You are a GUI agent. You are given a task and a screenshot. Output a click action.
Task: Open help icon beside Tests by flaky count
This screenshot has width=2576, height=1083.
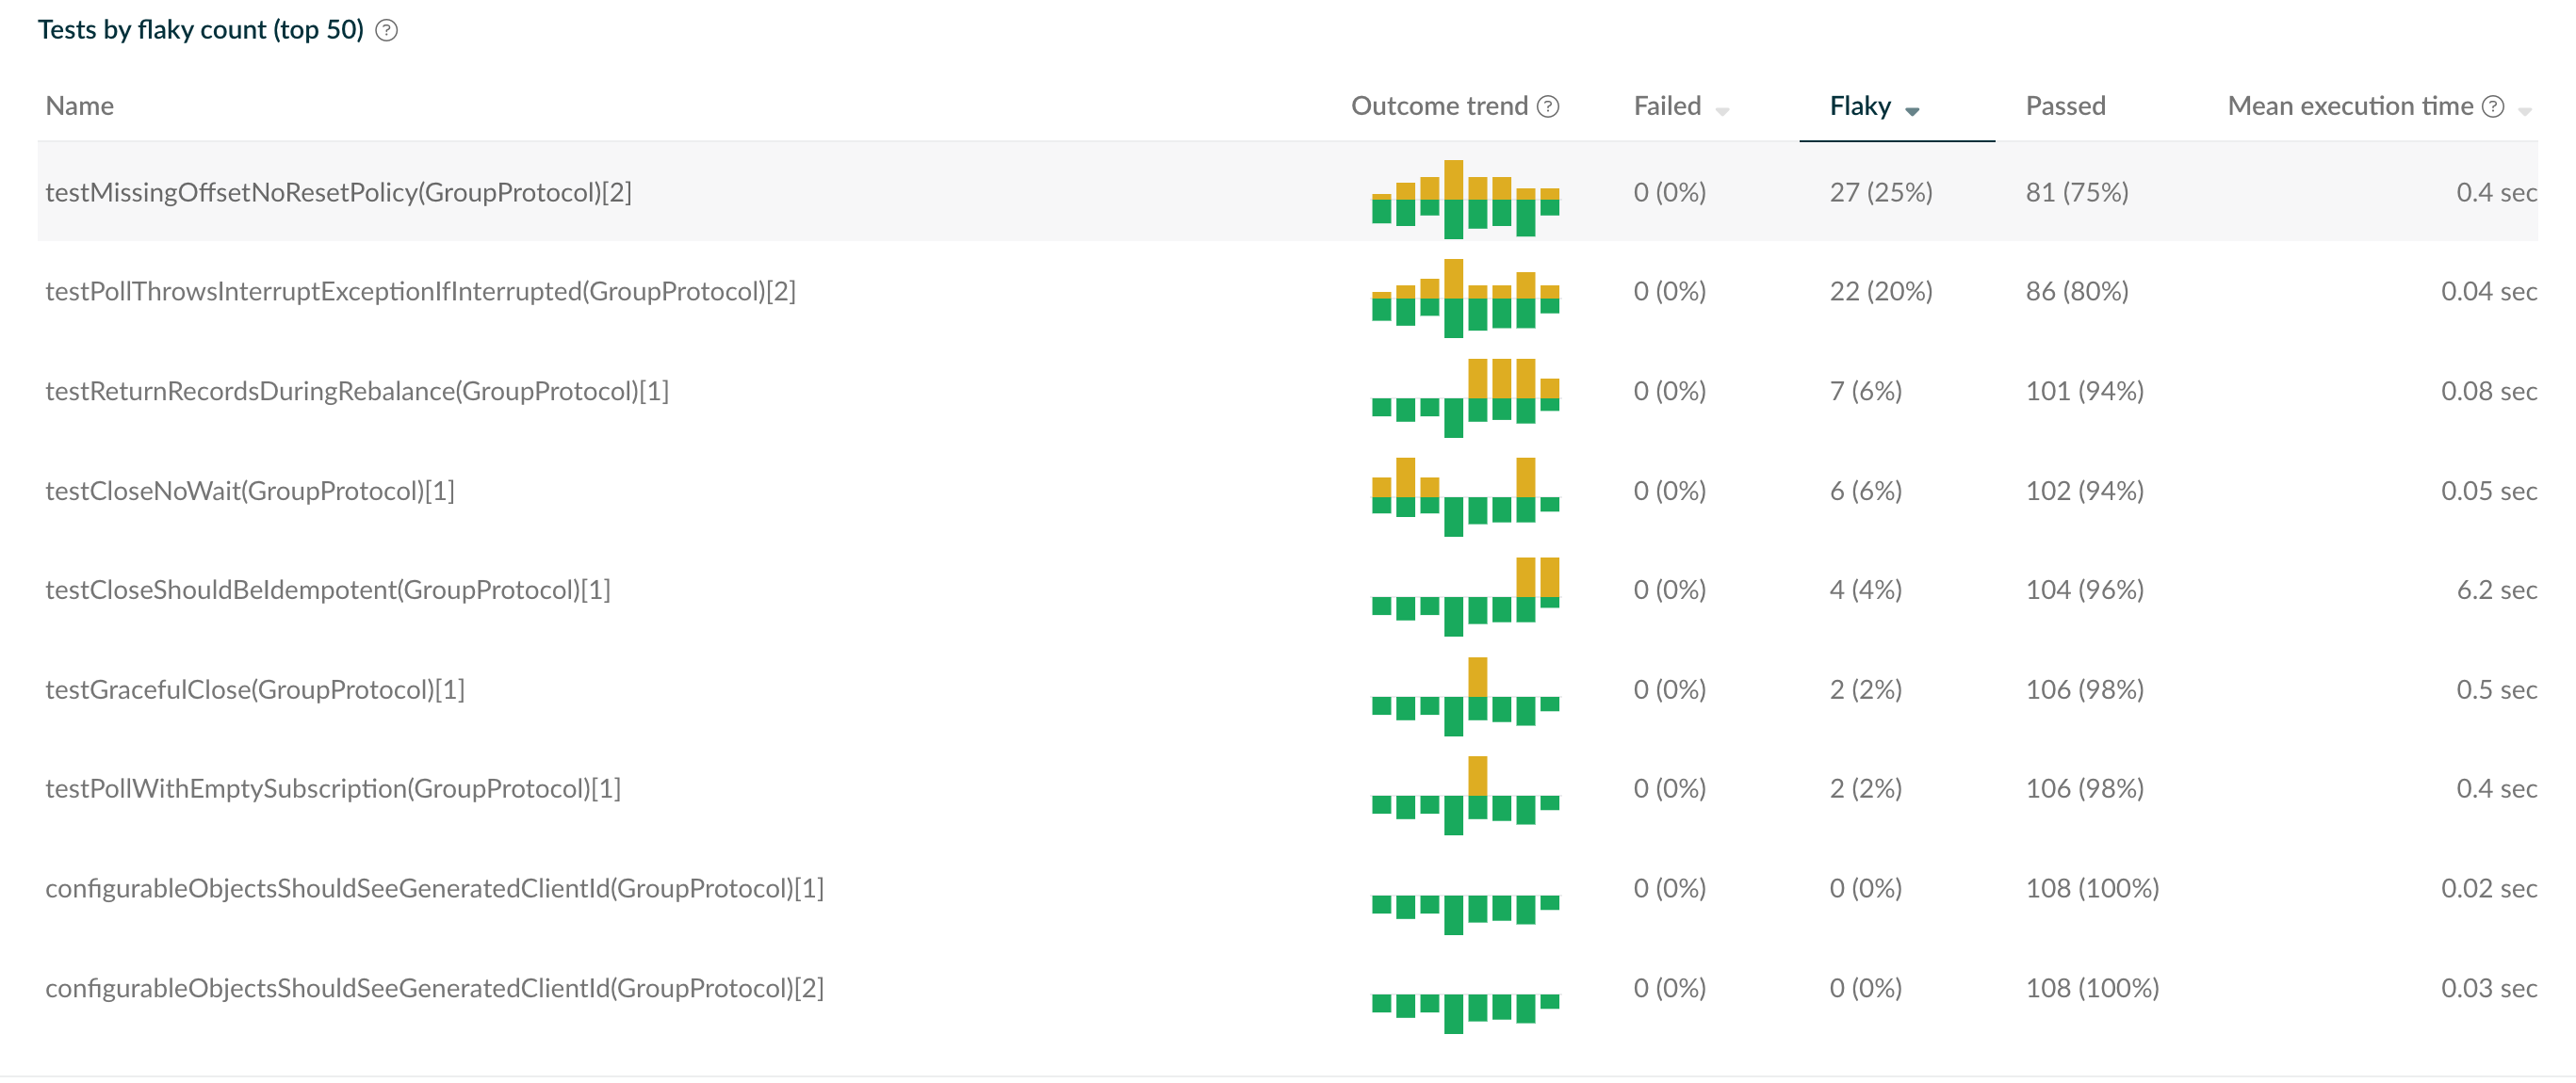pos(386,31)
